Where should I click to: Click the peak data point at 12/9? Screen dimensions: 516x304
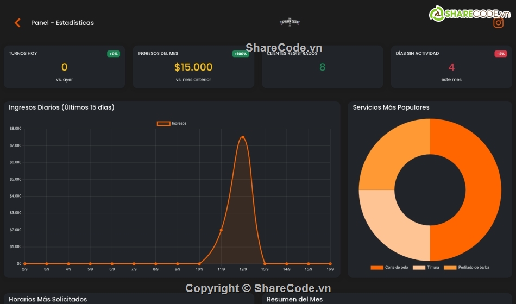click(243, 137)
